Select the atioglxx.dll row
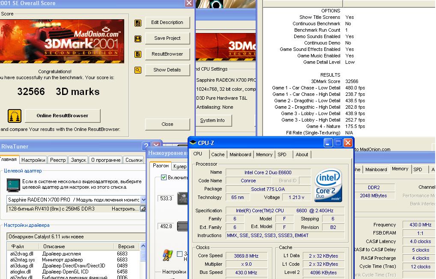 click(73, 271)
